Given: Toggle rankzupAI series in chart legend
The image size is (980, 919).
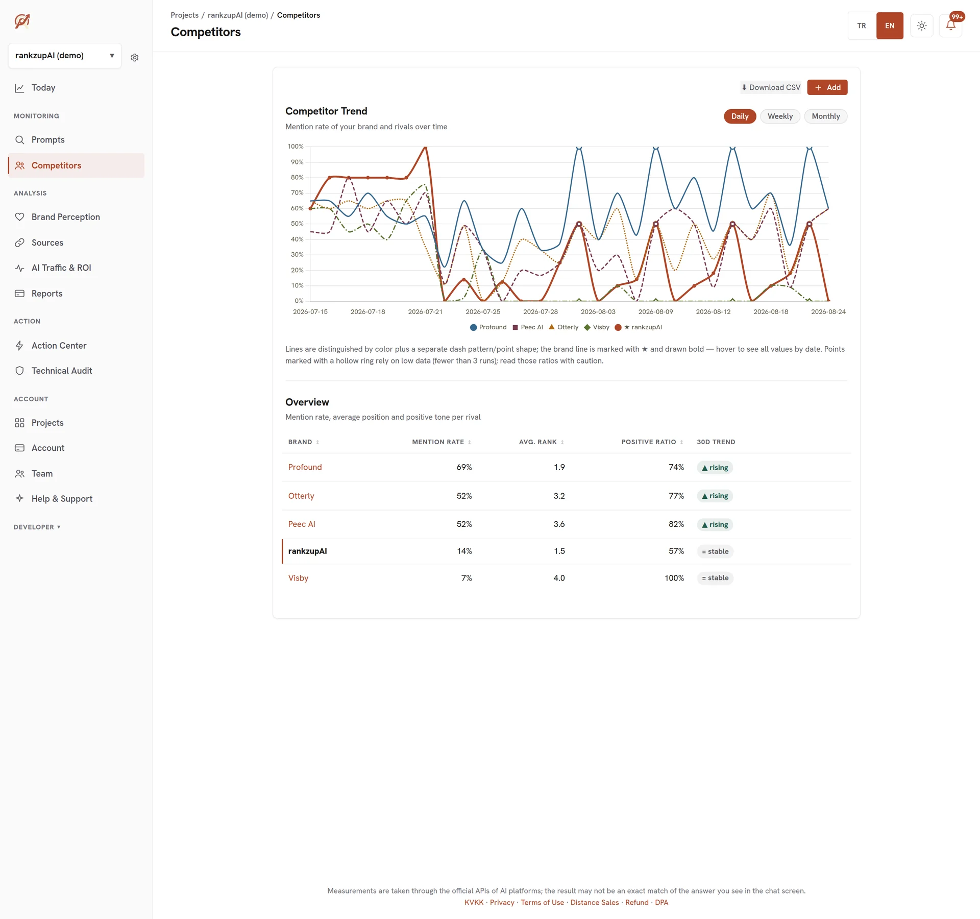Looking at the screenshot, I should (x=638, y=327).
